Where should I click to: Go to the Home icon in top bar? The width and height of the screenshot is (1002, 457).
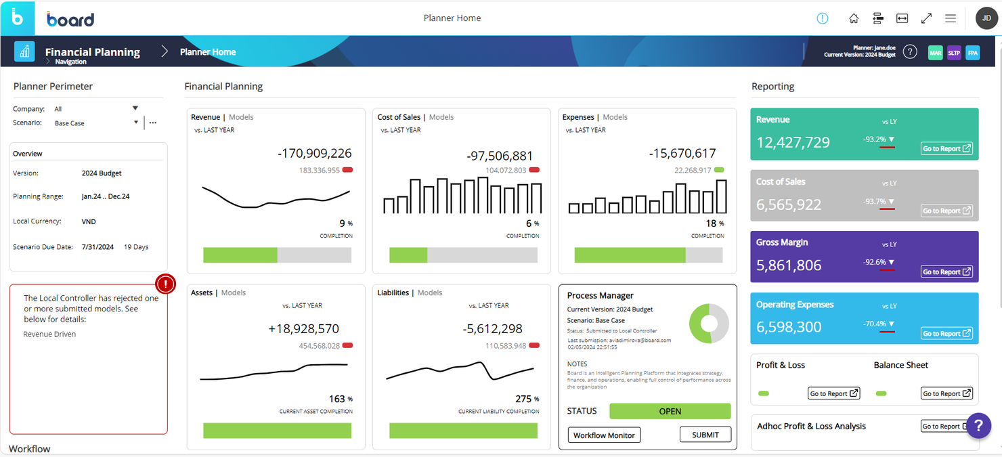(854, 18)
